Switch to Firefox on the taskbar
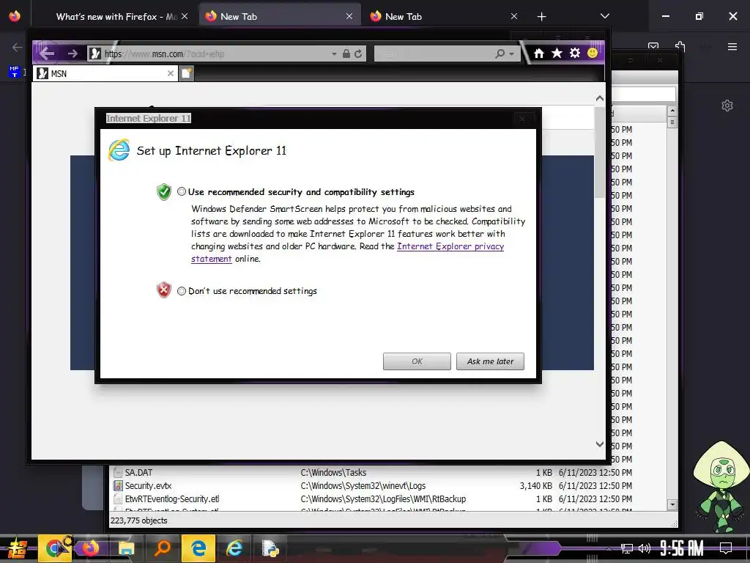This screenshot has width=750, height=563. (90, 548)
